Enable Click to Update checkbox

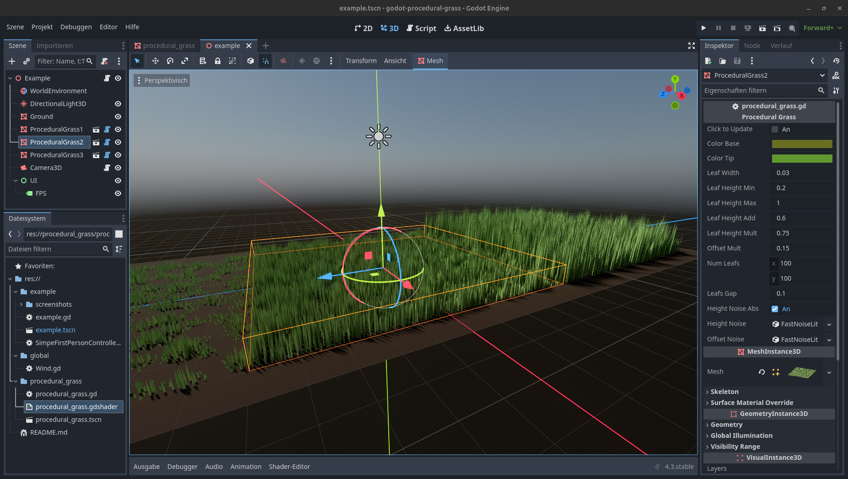[x=775, y=129]
